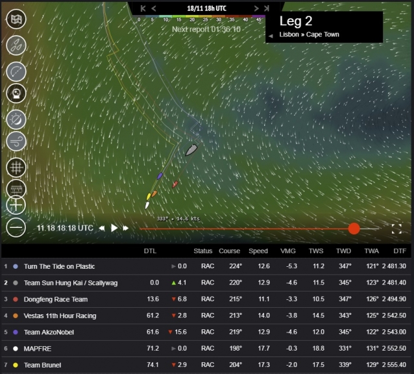Toggle the ruler scale icon
414x374 pixels.
click(16, 189)
